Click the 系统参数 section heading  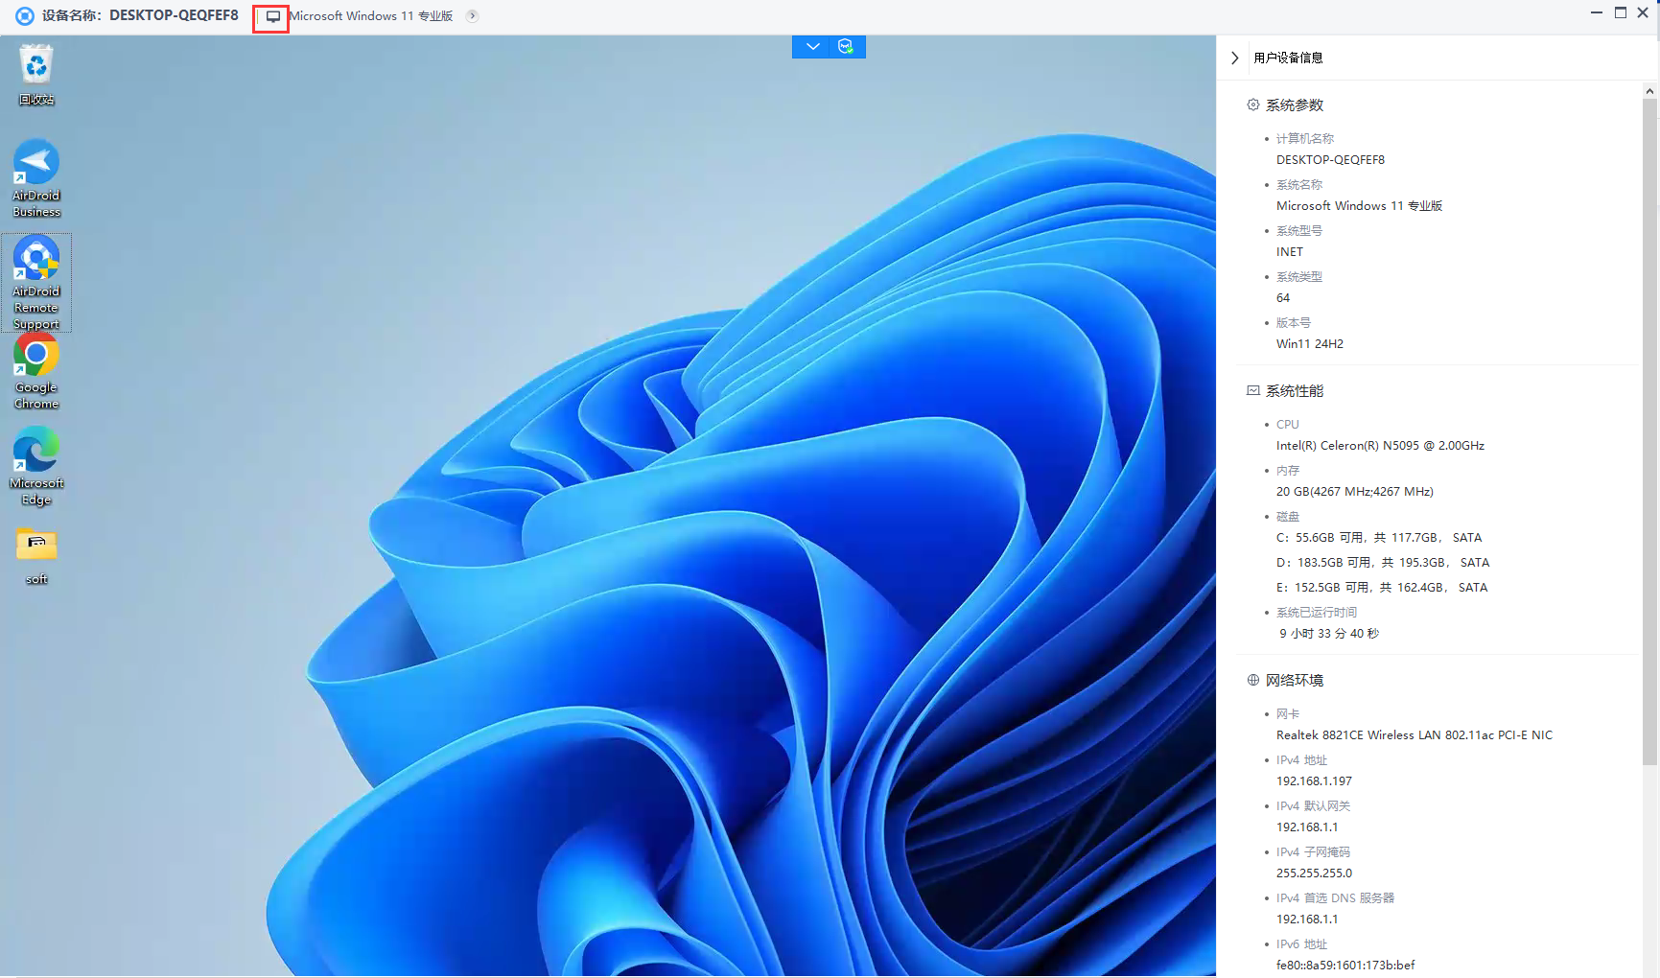tap(1294, 105)
